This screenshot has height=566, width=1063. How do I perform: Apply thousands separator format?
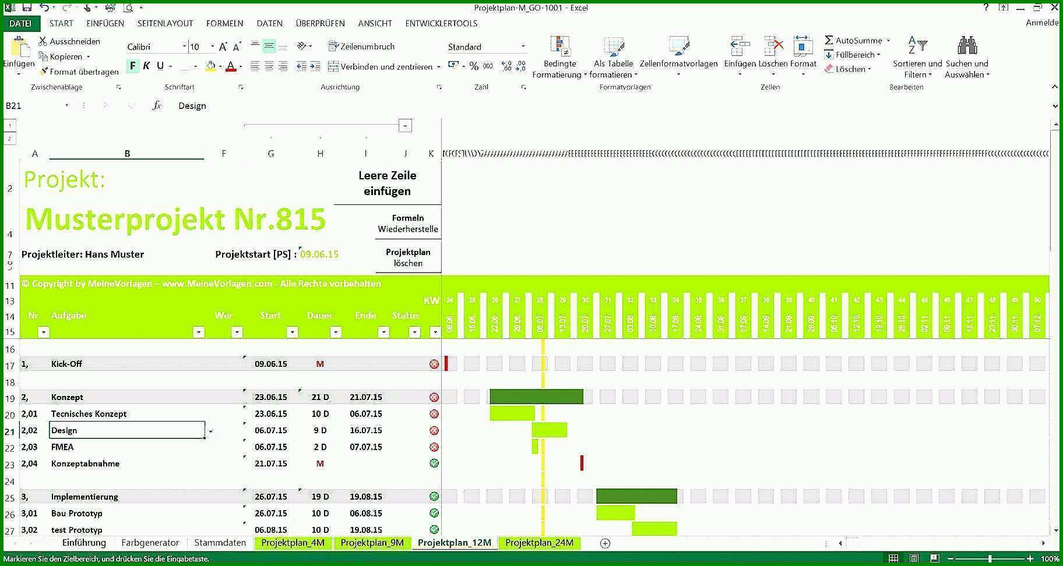click(488, 66)
